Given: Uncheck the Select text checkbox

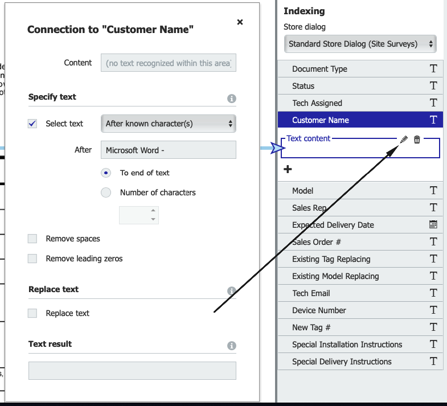Looking at the screenshot, I should [x=32, y=124].
